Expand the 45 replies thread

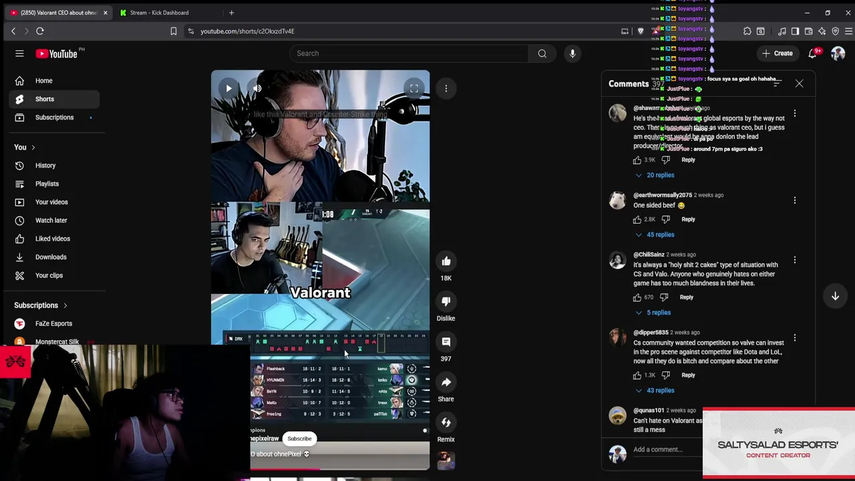pos(655,234)
